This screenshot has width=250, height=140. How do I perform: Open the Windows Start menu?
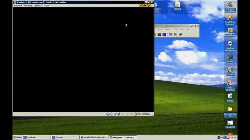(18, 137)
